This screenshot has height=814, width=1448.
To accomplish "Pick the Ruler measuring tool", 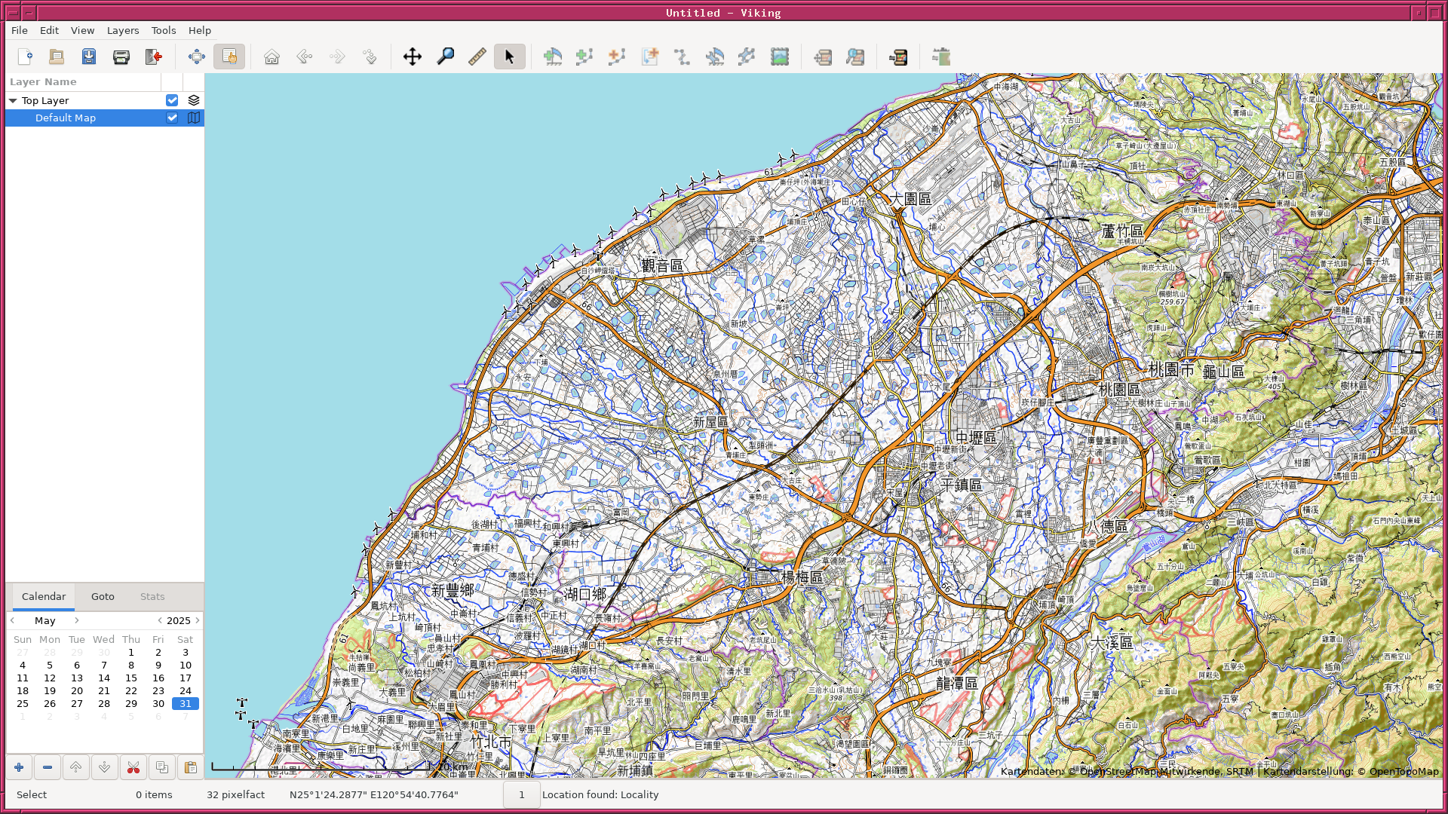I will (x=477, y=57).
